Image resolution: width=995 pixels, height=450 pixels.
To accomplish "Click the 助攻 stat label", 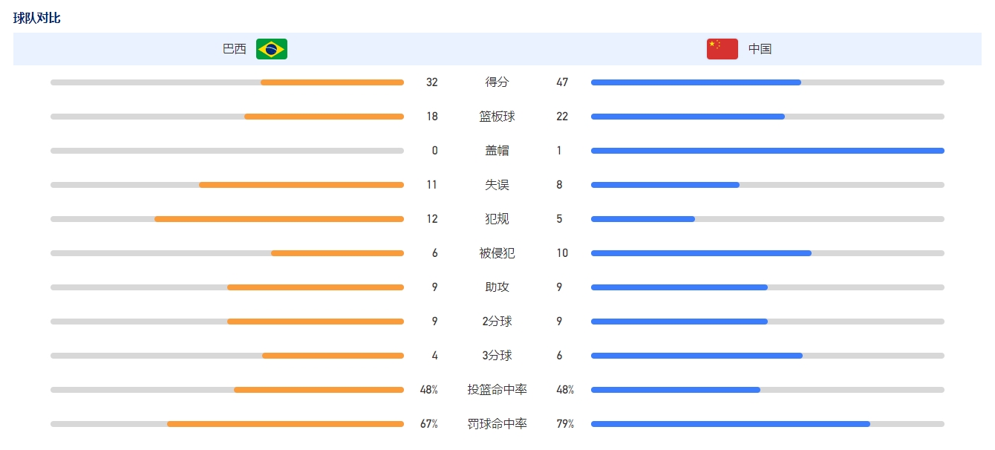I will coord(497,287).
